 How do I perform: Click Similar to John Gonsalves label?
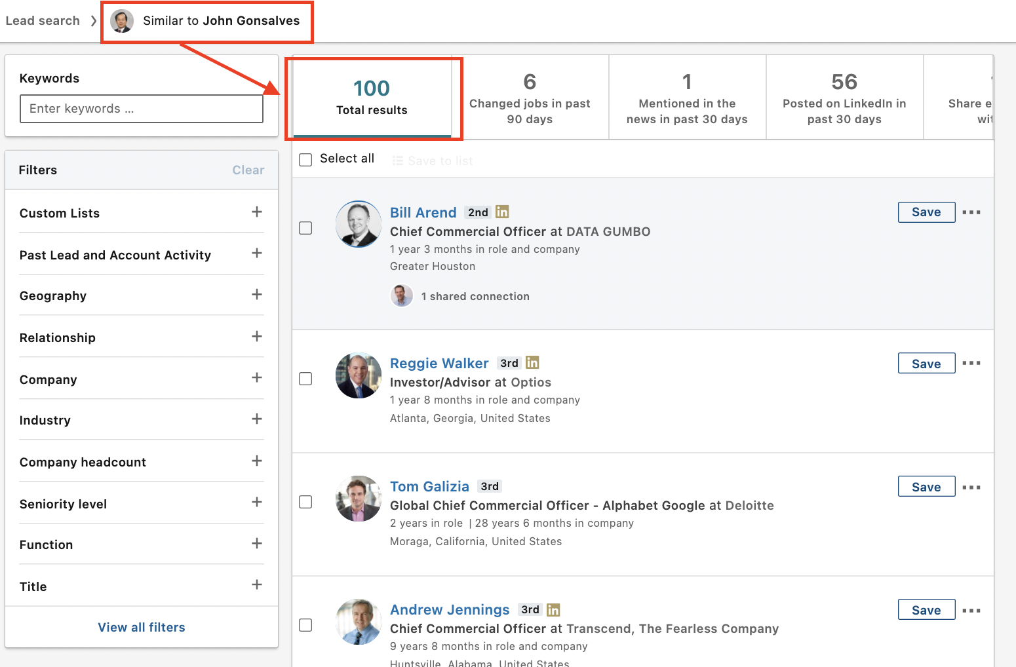point(222,21)
